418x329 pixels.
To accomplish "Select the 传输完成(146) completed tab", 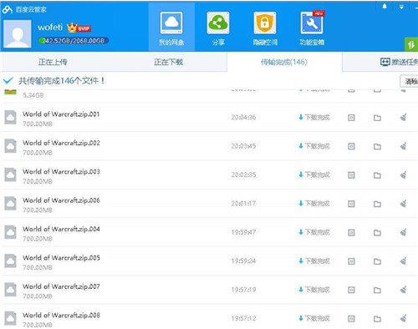I will point(284,62).
